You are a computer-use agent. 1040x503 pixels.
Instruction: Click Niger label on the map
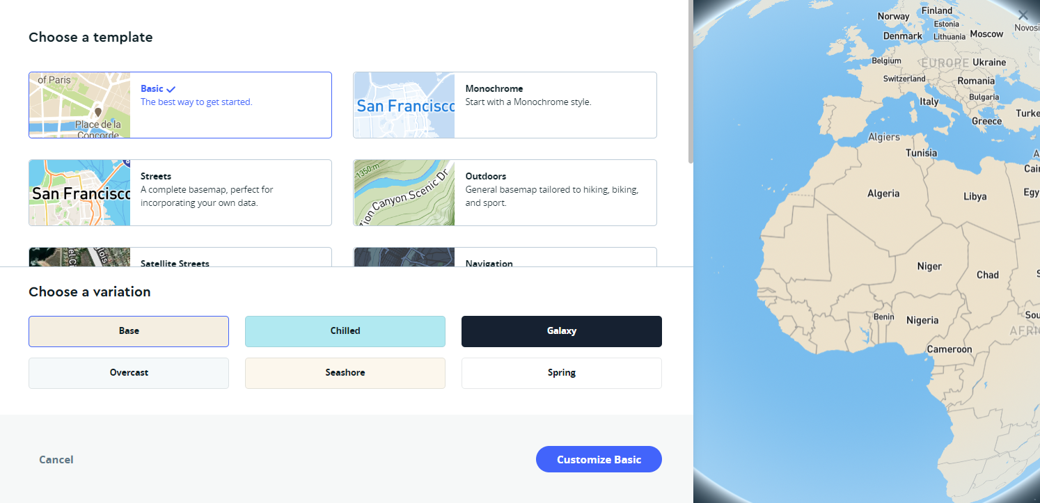coord(929,266)
